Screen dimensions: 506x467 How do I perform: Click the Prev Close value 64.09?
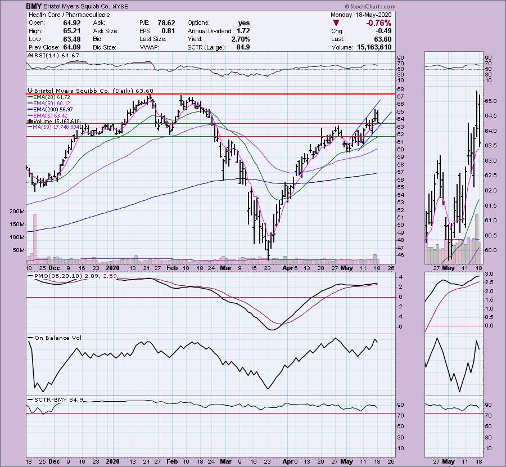pos(72,47)
